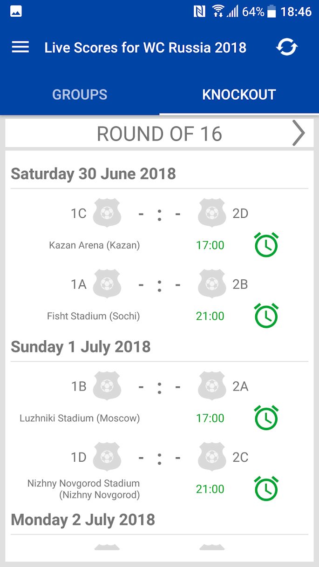This screenshot has width=319, height=567.
Task: Tap the 17:00 kickoff time in Moscow
Action: click(x=210, y=418)
